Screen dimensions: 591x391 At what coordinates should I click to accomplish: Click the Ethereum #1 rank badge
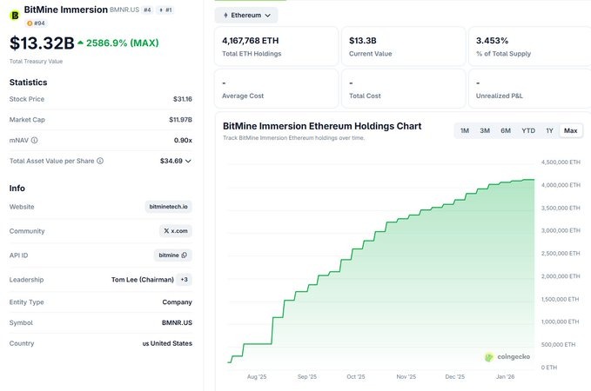165,10
